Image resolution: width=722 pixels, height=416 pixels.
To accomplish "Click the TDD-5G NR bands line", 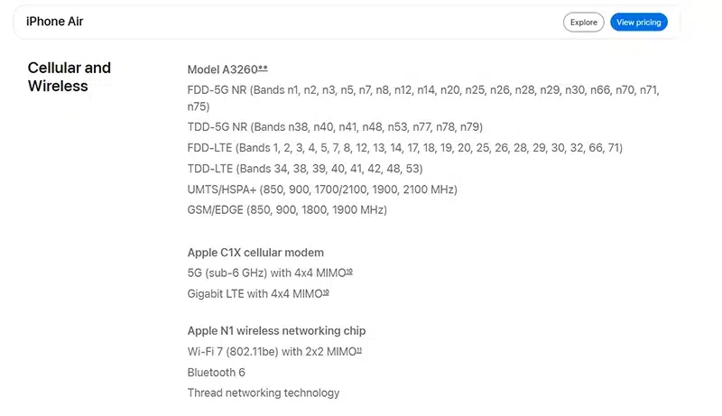I will pyautogui.click(x=334, y=127).
